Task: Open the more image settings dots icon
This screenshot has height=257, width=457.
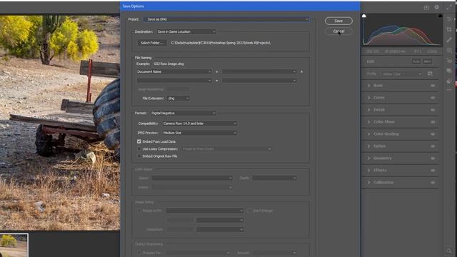Action: pyautogui.click(x=449, y=90)
